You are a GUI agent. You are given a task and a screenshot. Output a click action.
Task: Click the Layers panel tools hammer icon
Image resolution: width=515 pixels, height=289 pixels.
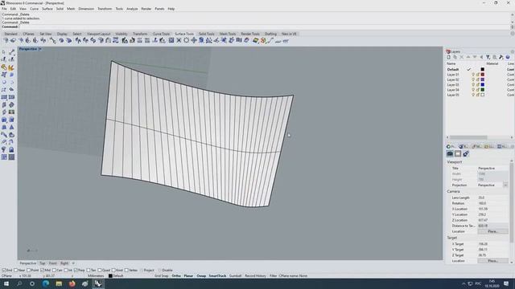501,57
